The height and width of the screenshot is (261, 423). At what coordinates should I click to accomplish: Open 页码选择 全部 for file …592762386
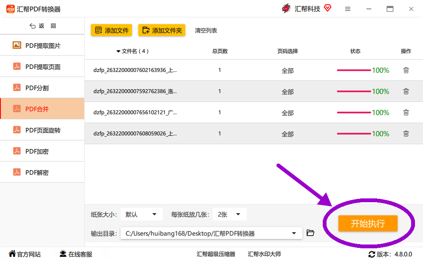(288, 92)
